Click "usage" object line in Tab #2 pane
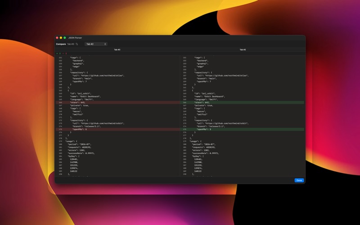This screenshot has width=360, height=225. pyautogui.click(x=195, y=141)
